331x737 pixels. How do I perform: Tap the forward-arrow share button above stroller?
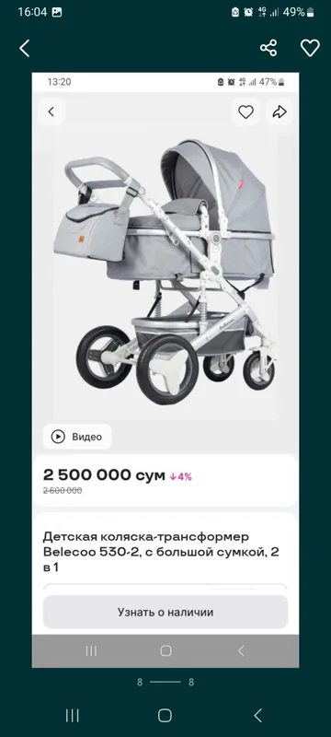[x=280, y=111]
